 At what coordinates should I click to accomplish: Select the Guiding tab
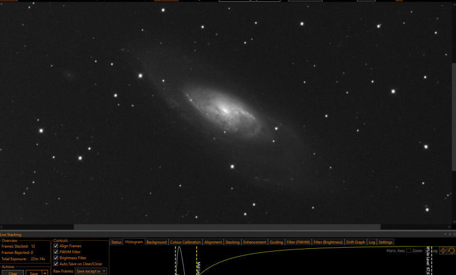pyautogui.click(x=276, y=242)
